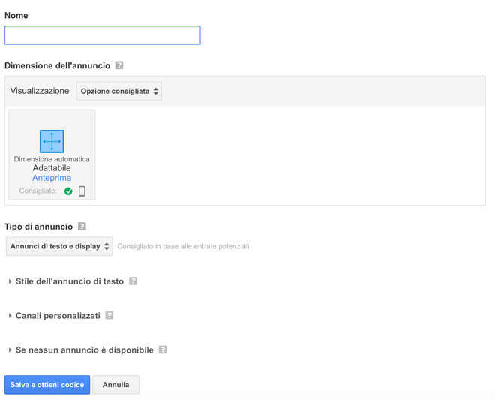Viewport: 495px width, 400px height.
Task: Open help icon beside Canali personalizzati
Action: [x=109, y=316]
